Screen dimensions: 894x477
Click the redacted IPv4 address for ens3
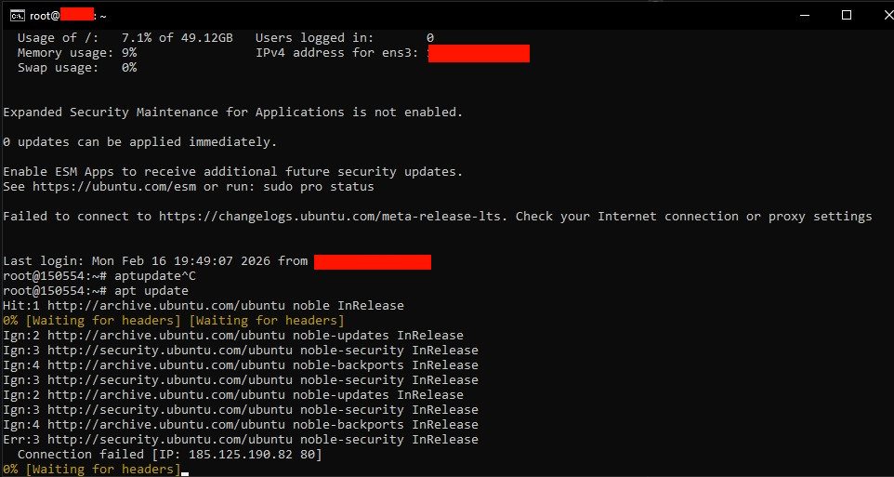pyautogui.click(x=480, y=53)
